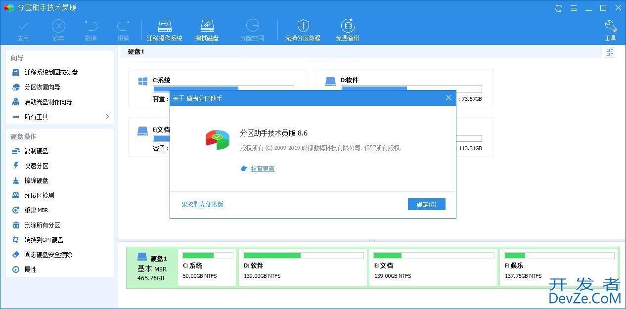
Task: Click the F: 娱乐 usage bar in disk map
Action: point(559,256)
